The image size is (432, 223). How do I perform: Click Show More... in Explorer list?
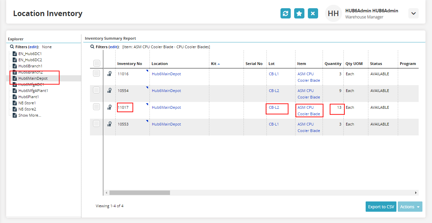[29, 115]
